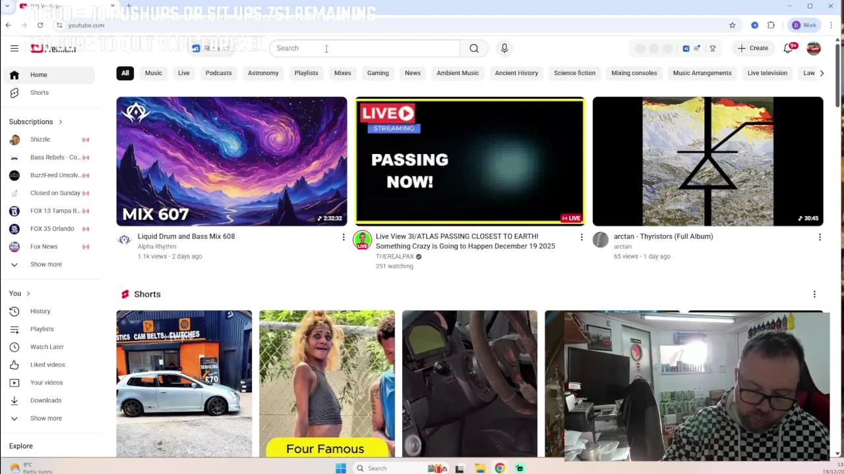
Task: Click browser back arrow
Action: point(9,25)
